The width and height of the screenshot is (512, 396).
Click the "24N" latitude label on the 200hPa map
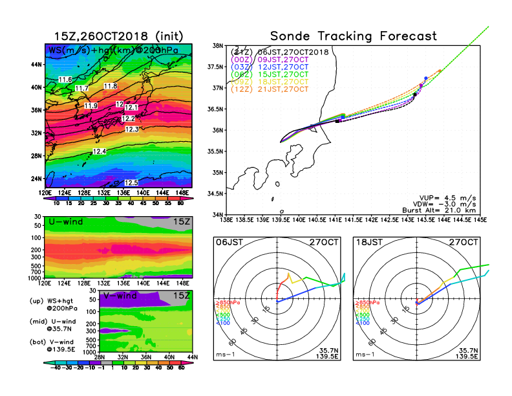pyautogui.click(x=37, y=179)
